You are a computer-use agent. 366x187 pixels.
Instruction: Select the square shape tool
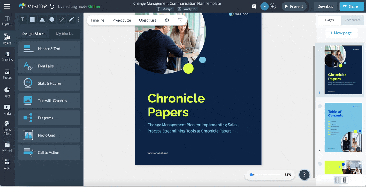pyautogui.click(x=32, y=19)
